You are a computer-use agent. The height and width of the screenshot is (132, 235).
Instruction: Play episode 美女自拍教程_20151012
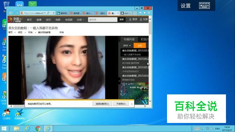pos(135,59)
